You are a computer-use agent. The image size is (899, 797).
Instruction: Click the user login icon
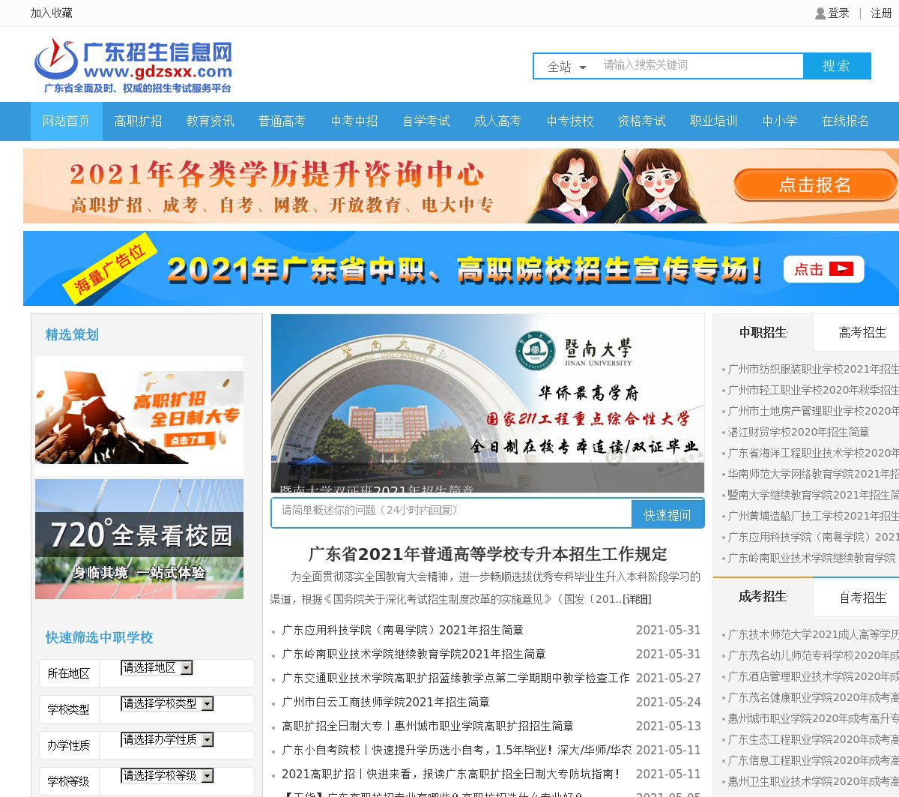[820, 13]
